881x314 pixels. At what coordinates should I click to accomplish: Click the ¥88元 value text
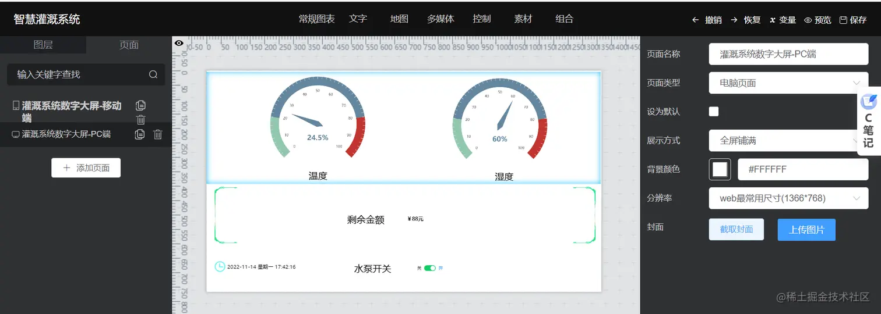pos(415,219)
